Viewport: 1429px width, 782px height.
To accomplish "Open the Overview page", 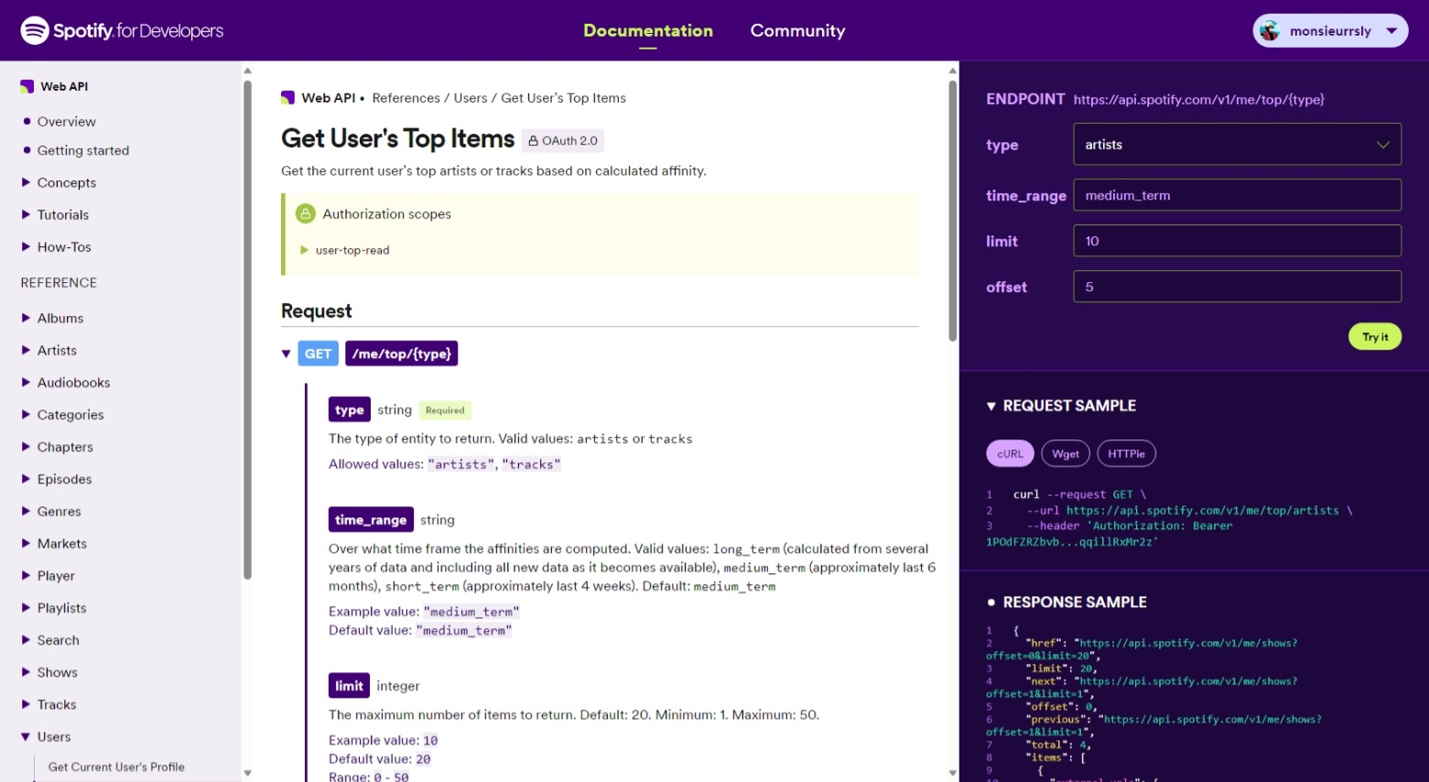I will point(66,121).
